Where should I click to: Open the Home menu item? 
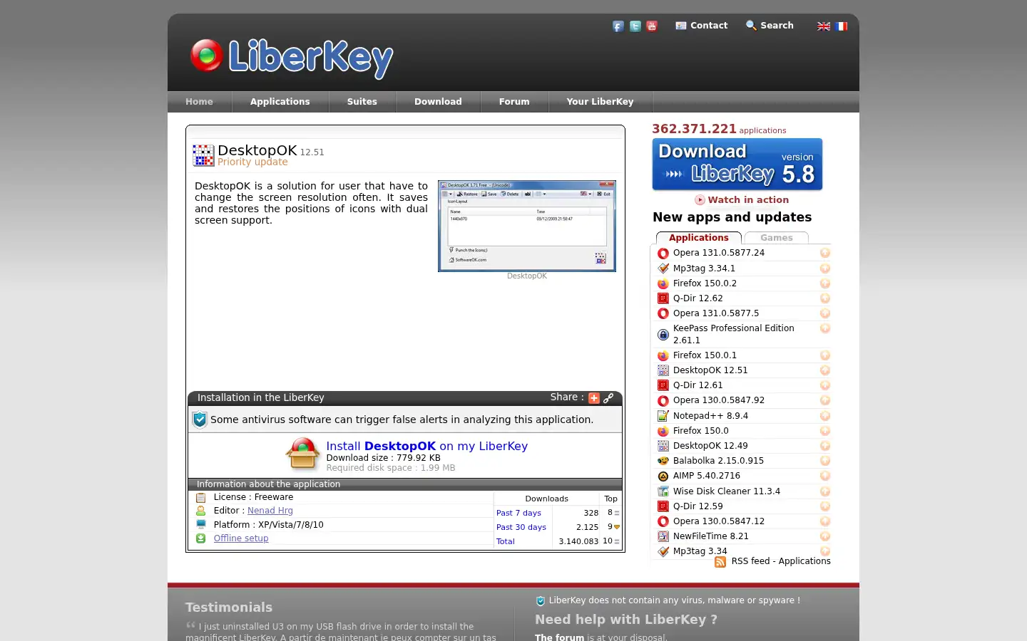(199, 102)
